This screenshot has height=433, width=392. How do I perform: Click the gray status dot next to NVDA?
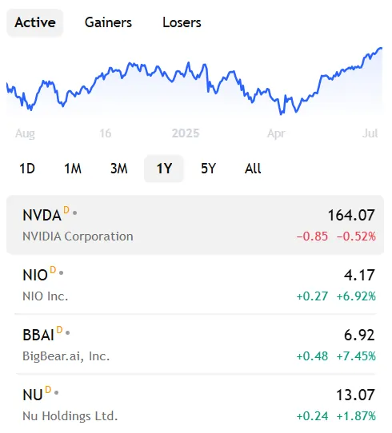[x=74, y=213]
